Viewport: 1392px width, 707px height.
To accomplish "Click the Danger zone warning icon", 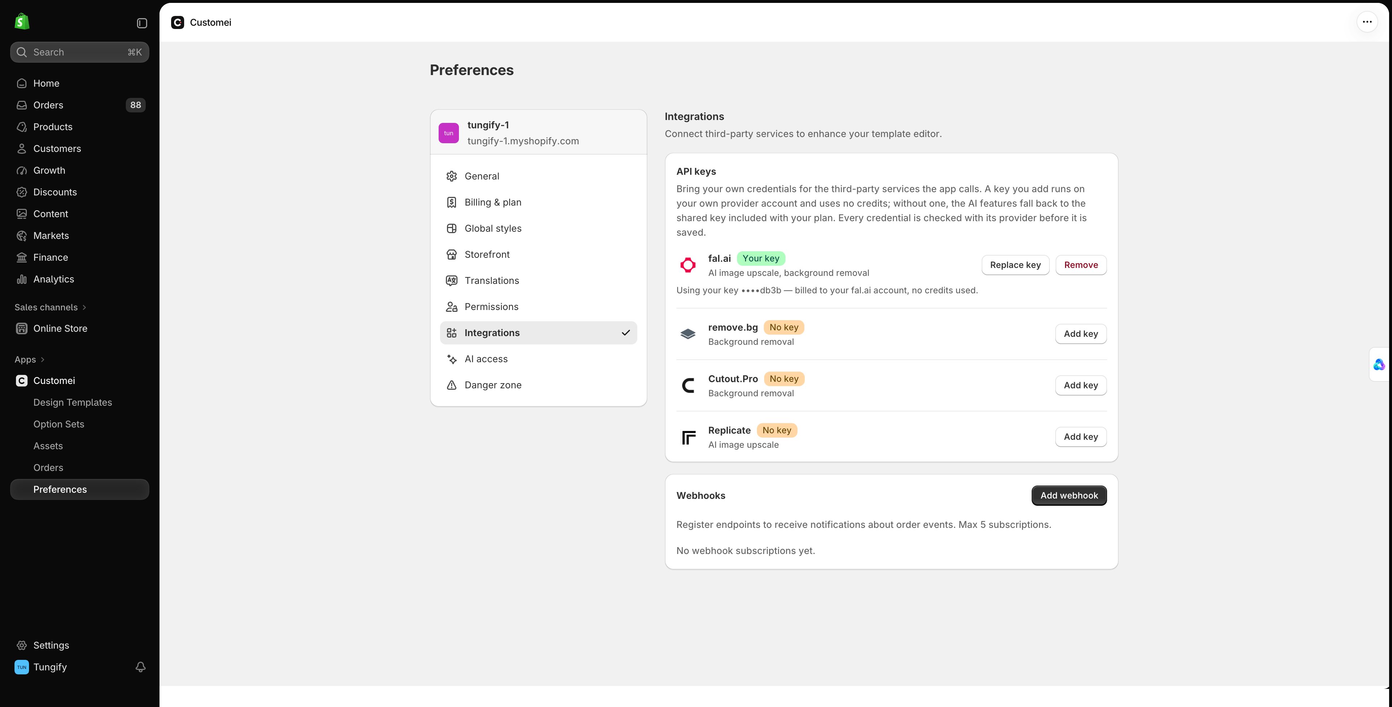I will (452, 385).
